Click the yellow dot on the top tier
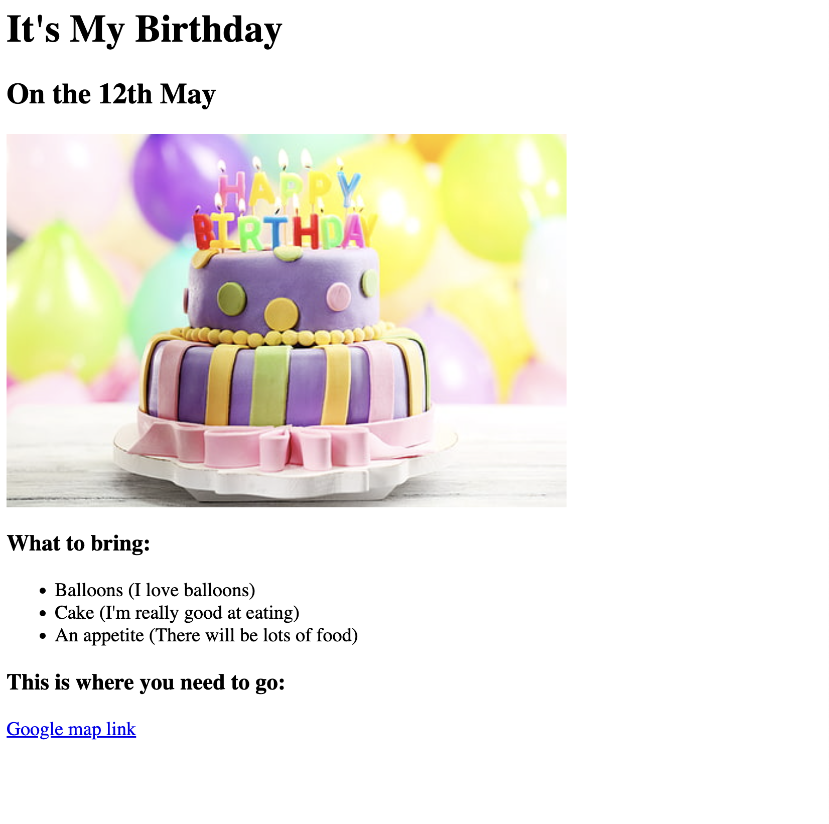Screen dimensions: 829x824 282,314
